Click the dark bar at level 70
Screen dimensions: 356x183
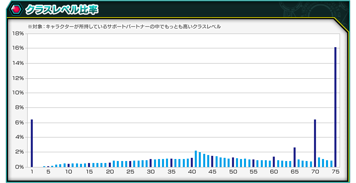[315, 143]
